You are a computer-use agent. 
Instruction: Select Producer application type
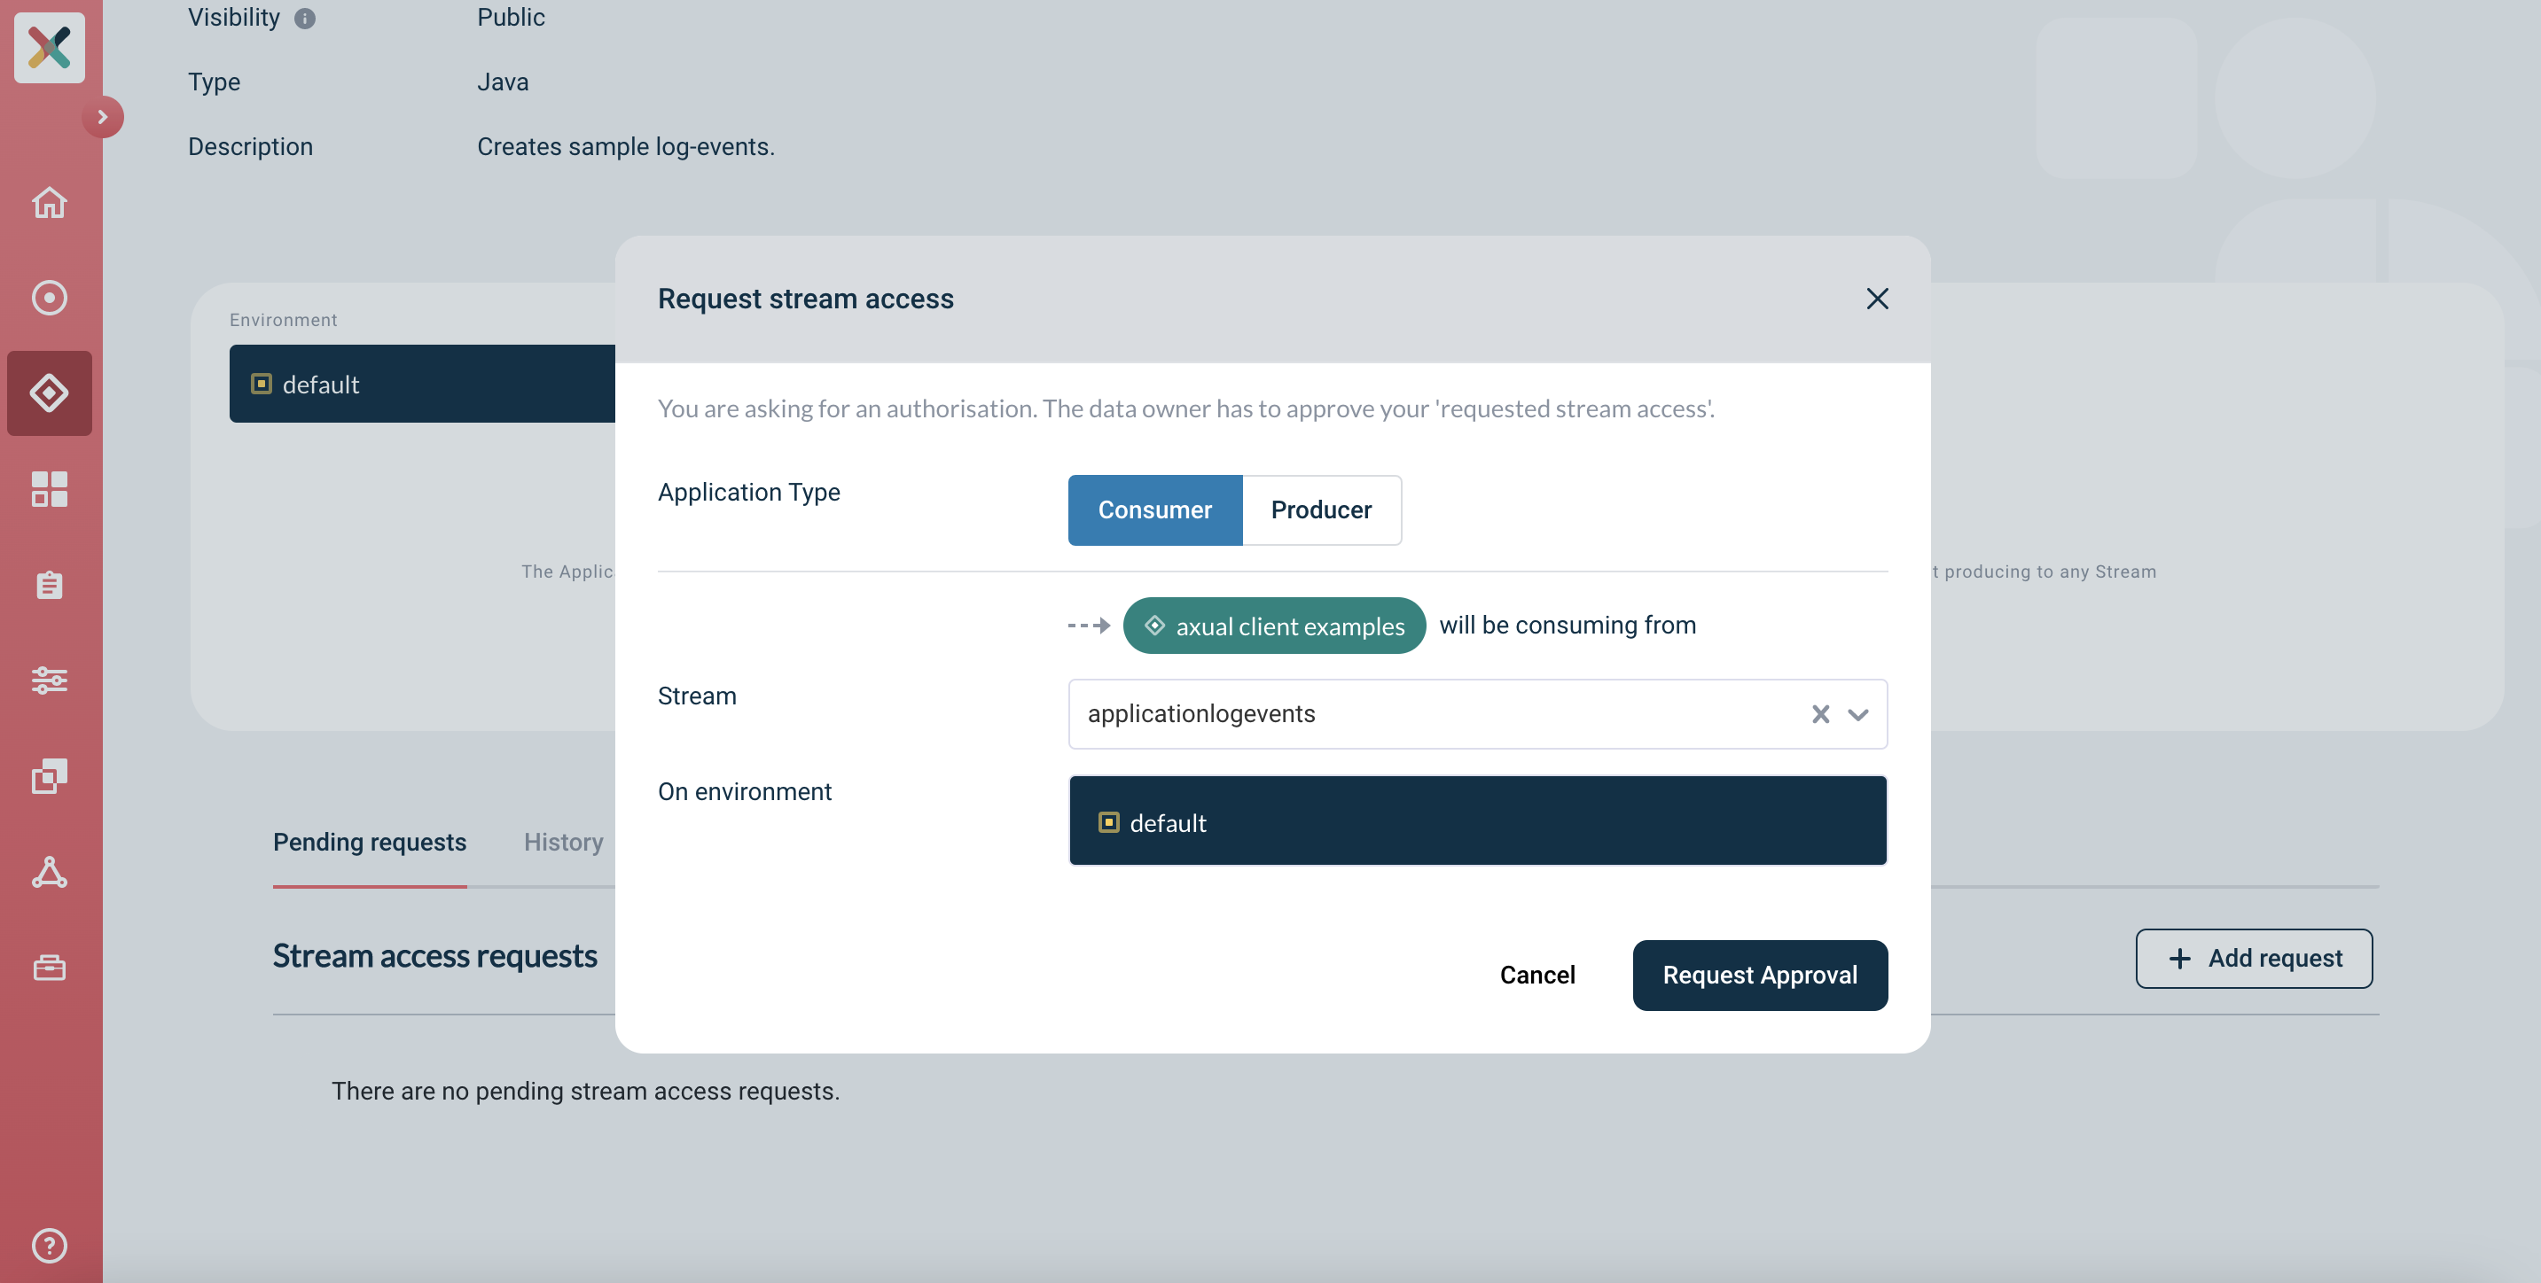[1322, 509]
